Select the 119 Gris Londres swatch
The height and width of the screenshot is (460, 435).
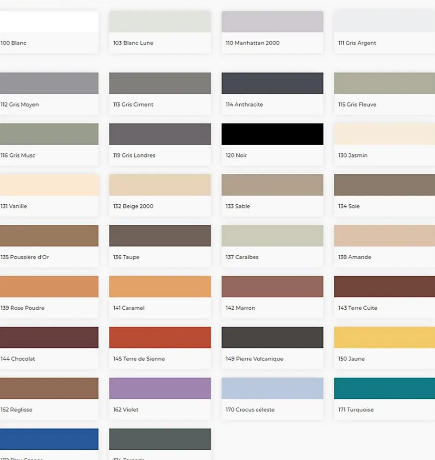pos(160,134)
